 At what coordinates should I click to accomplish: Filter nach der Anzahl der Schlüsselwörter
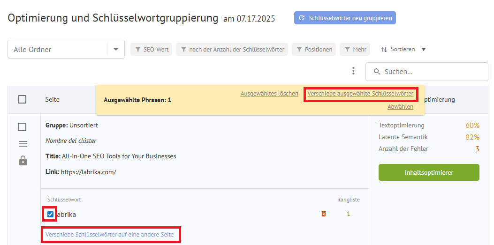[232, 49]
